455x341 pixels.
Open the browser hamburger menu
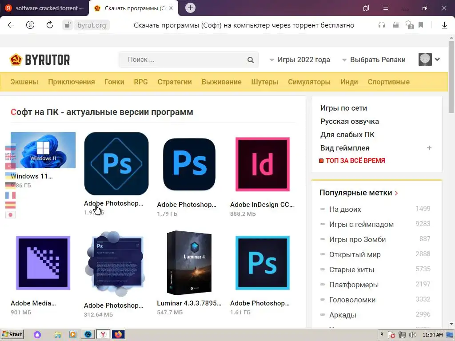tap(386, 8)
